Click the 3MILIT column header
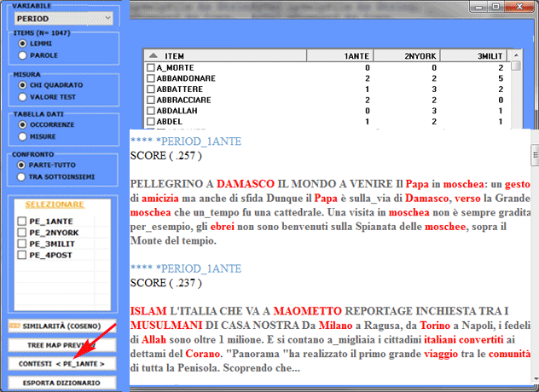Screen dimensions: 539x392 pos(473,56)
